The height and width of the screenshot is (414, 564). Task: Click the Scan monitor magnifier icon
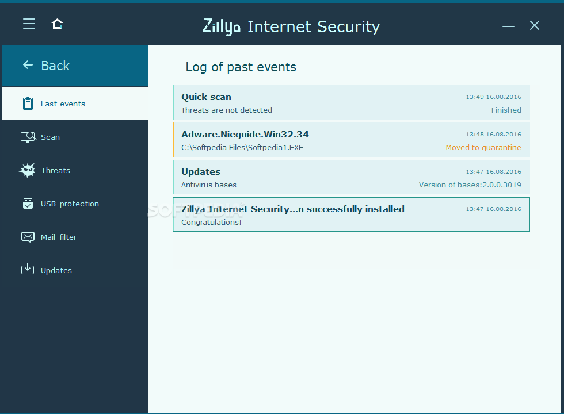28,137
